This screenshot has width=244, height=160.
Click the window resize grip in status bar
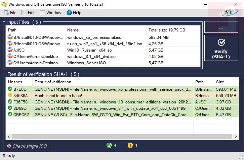(x=241, y=157)
